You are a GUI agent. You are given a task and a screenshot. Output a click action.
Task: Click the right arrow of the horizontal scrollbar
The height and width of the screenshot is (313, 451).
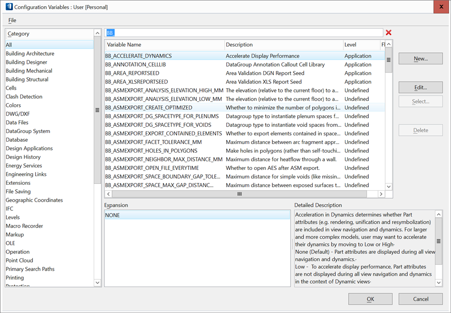[x=381, y=194]
